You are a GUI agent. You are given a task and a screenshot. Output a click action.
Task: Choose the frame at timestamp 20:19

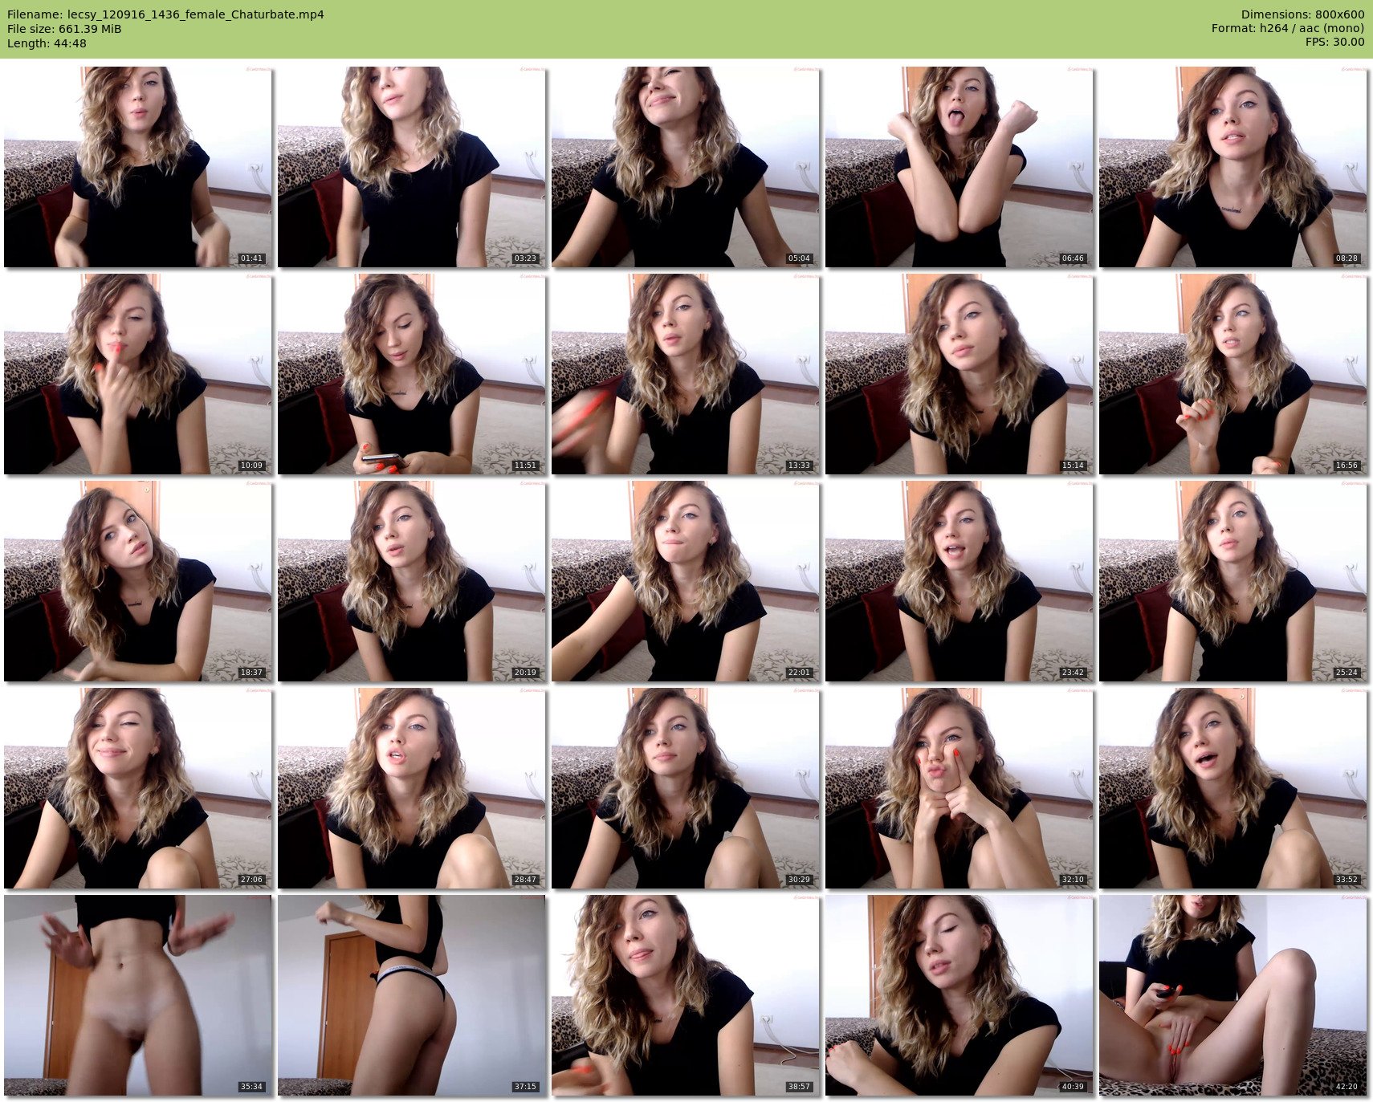[412, 581]
